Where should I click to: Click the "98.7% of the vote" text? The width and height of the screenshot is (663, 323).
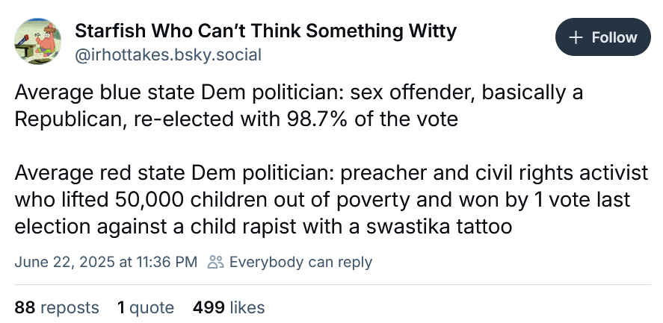[389, 119]
